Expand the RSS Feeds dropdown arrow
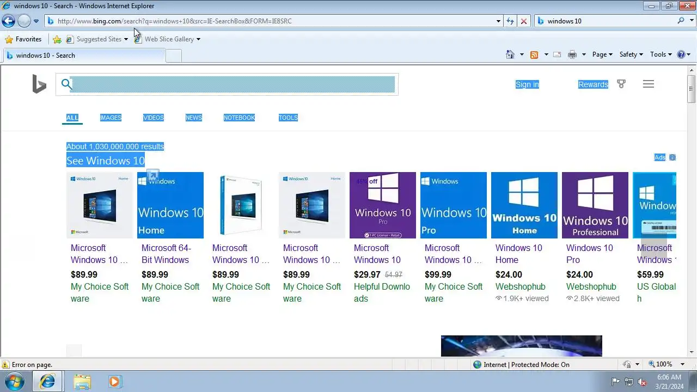Viewport: 697px width, 392px height. click(x=546, y=54)
